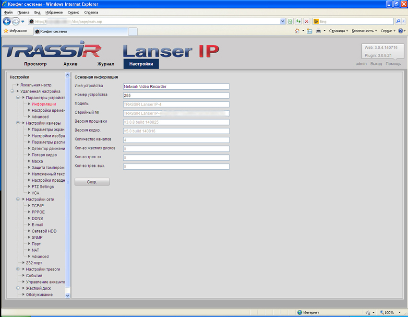408x317 pixels.
Task: Click the Print toolbar icon
Action: coord(318,31)
